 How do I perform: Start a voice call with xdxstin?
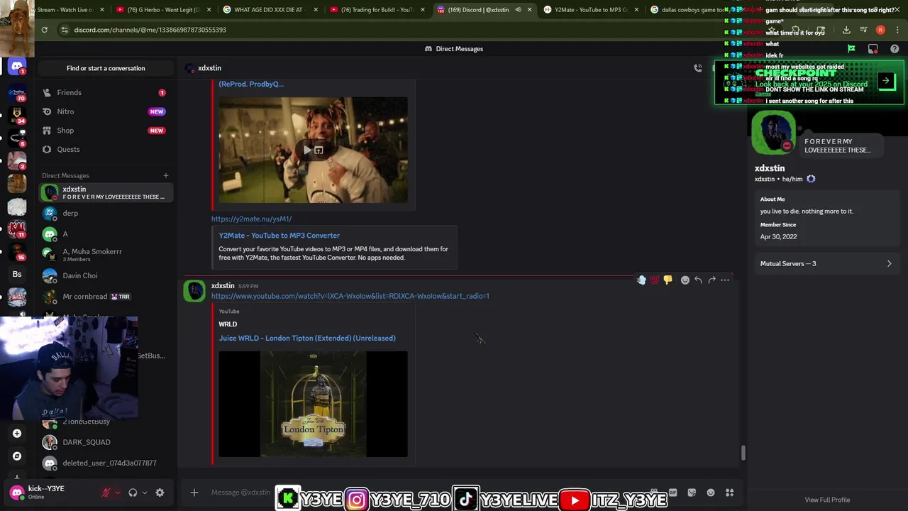(698, 68)
